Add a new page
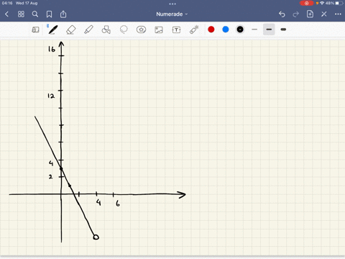Screen dimensions: 345x259 tap(310, 14)
